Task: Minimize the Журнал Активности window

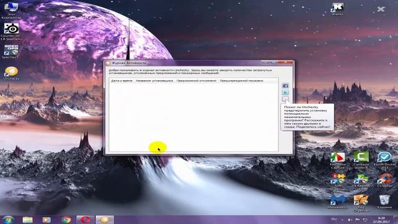Action: 266,62
